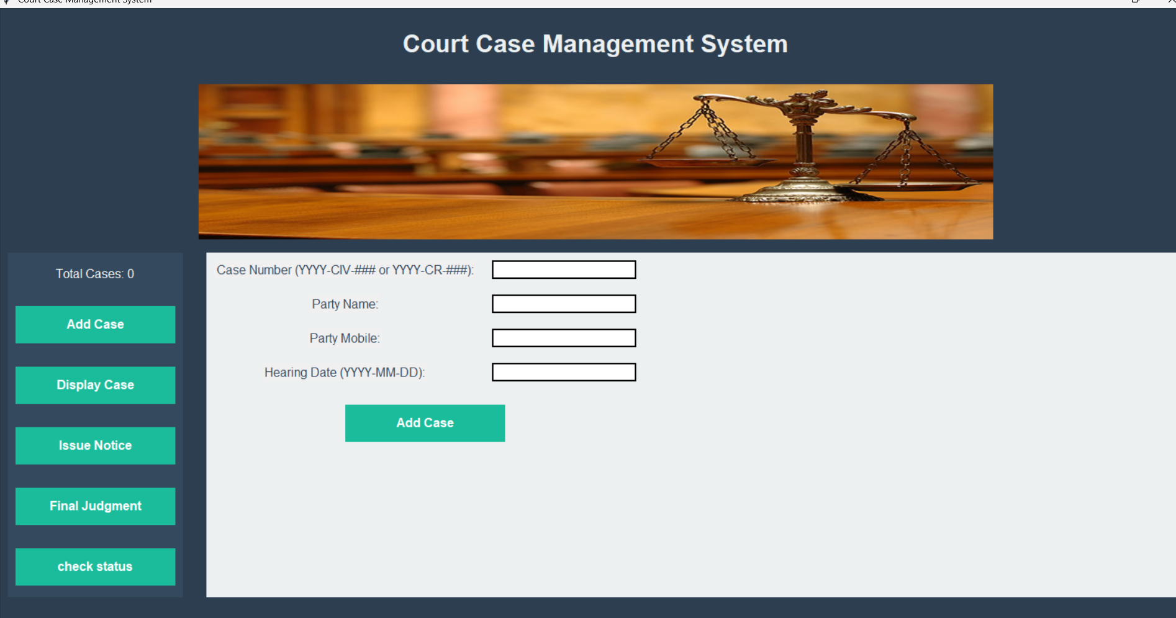Select the Hearing Date input box

(x=563, y=372)
